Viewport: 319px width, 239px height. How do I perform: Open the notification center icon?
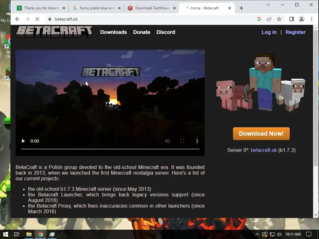coord(309,234)
